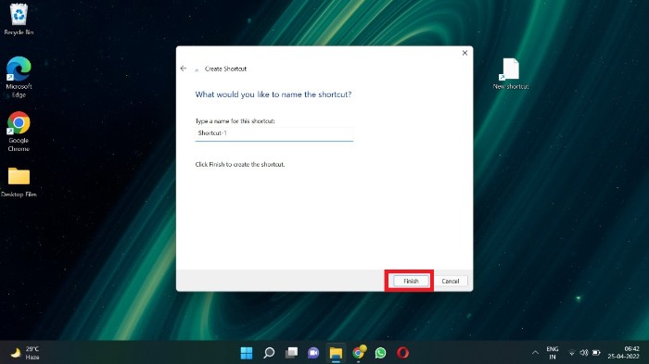The width and height of the screenshot is (649, 364).
Task: Click the 'What would you like to name the shortcut?' heading
Action: [x=274, y=94]
